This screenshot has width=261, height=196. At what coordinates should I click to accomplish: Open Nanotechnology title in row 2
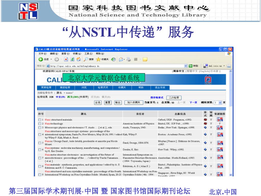click(54, 124)
